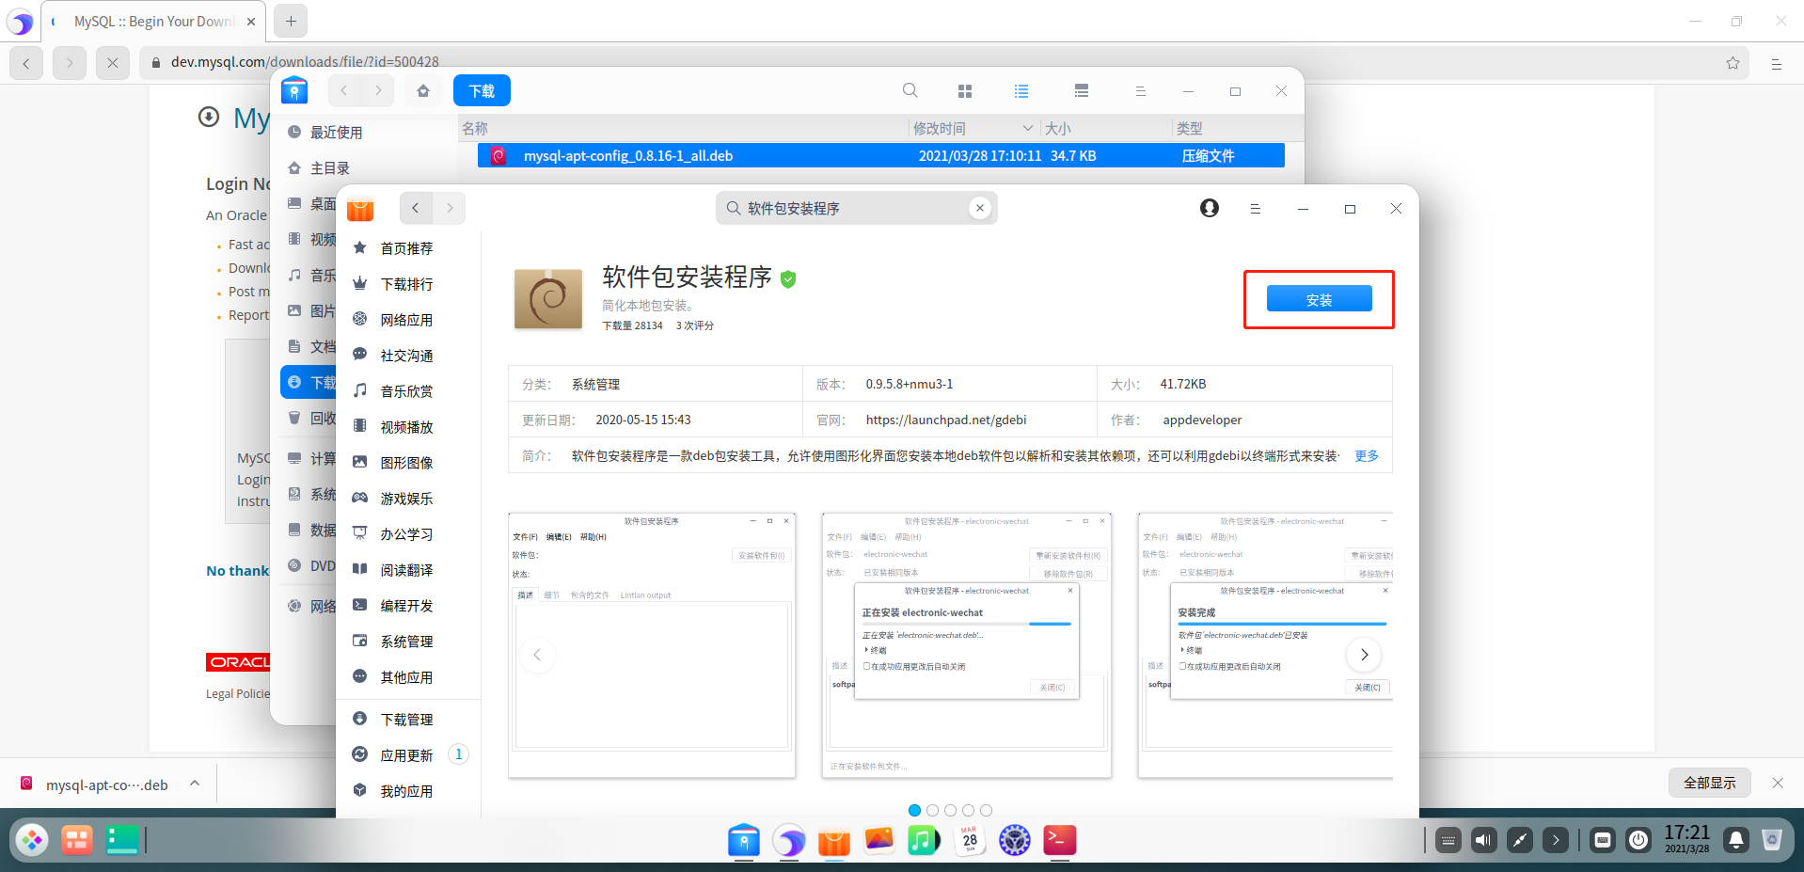Screen dimensions: 1804x872
Task: Open the 下载排行 download ranking section
Action: pos(406,284)
